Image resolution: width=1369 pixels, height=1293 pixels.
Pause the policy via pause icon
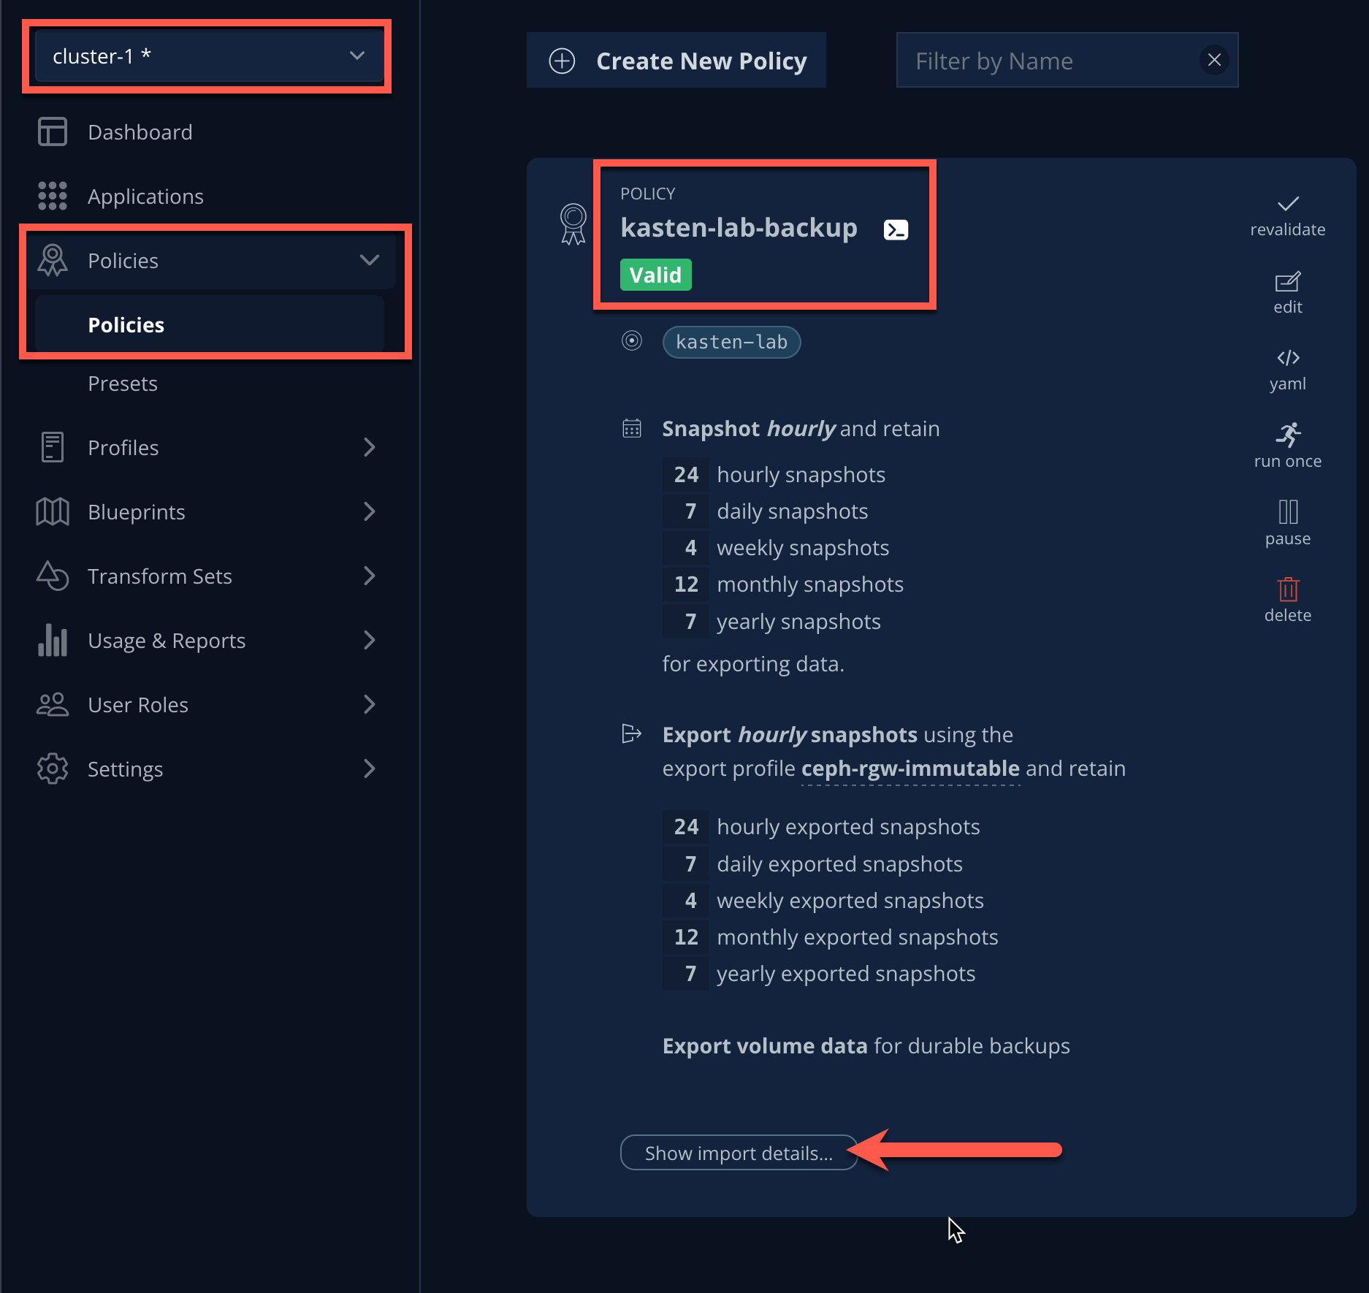point(1288,511)
